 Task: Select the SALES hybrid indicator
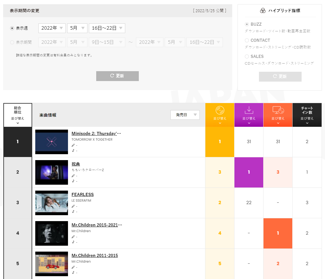tap(247, 56)
